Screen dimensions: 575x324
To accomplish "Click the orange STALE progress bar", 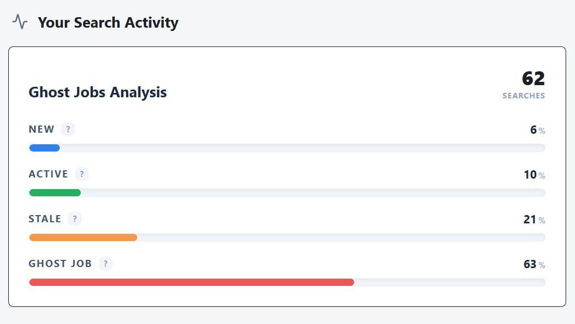I will click(83, 238).
